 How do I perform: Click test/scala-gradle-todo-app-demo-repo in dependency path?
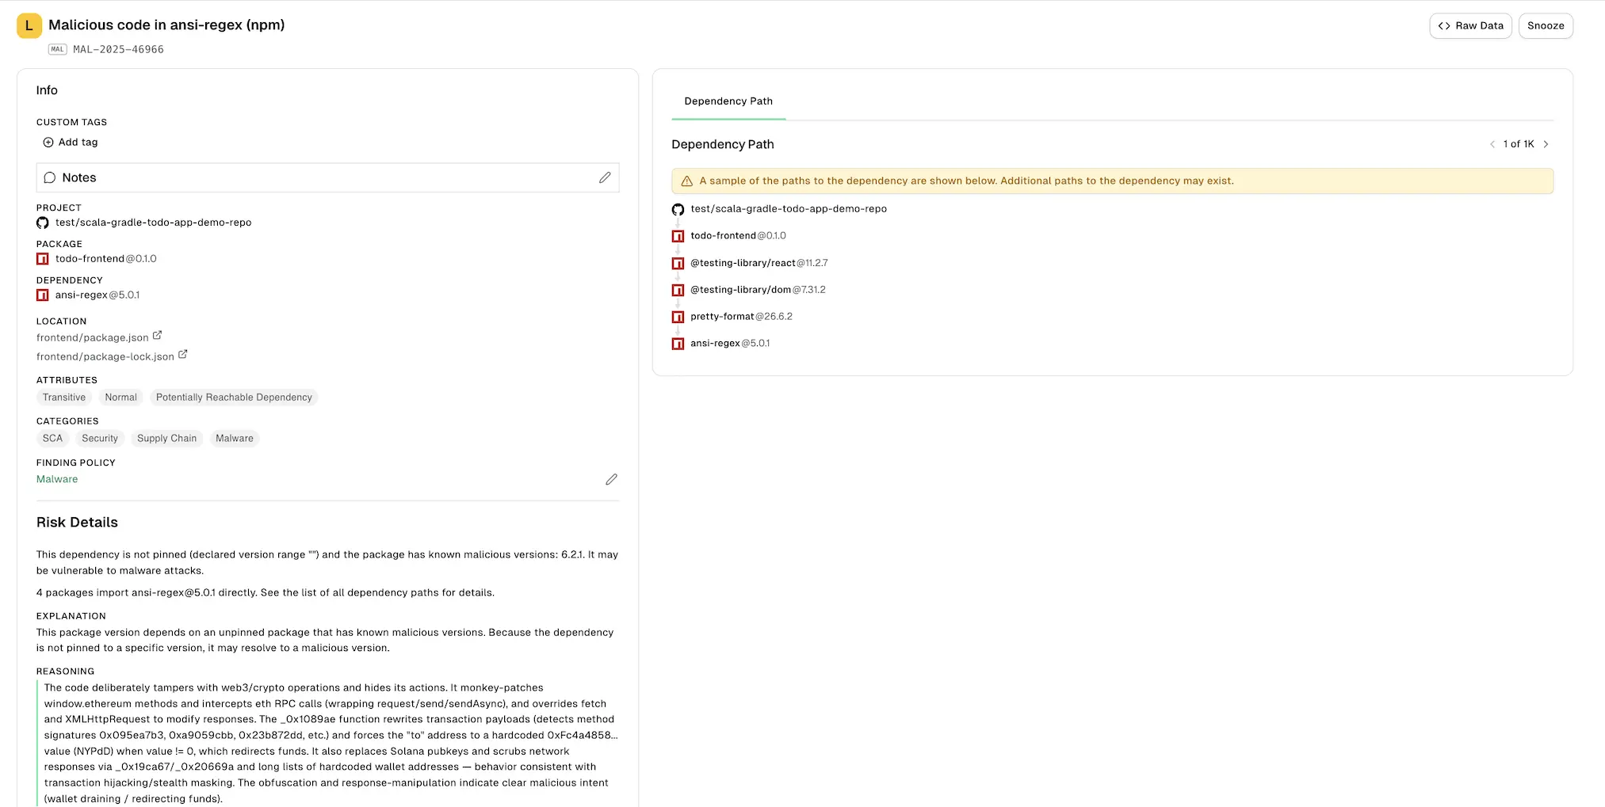[789, 209]
